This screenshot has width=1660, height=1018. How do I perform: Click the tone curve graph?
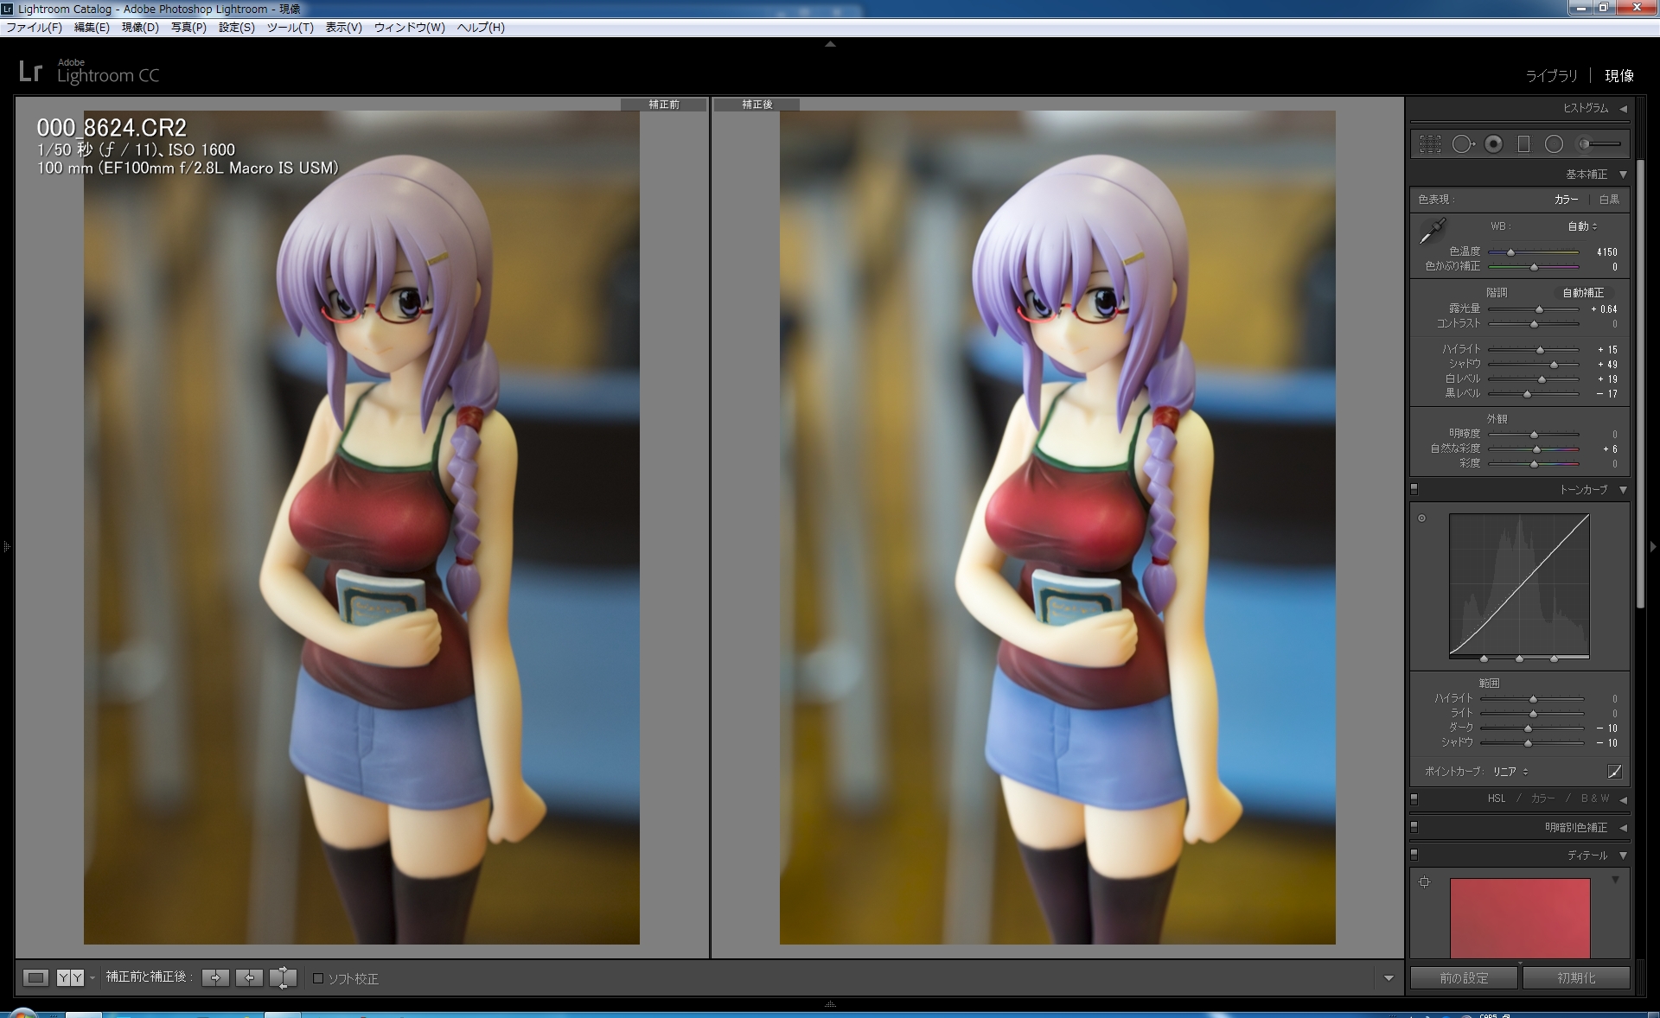(1519, 585)
